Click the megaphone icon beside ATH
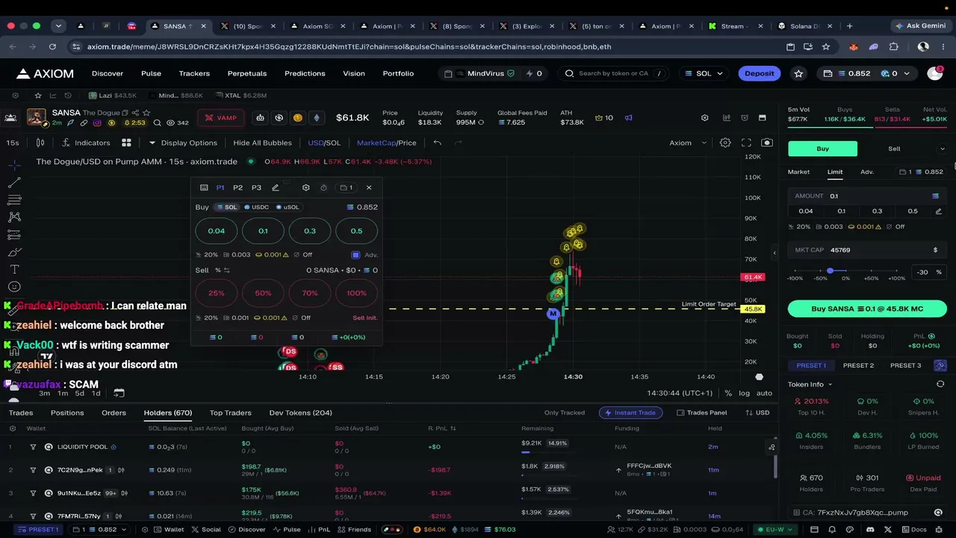 [629, 117]
